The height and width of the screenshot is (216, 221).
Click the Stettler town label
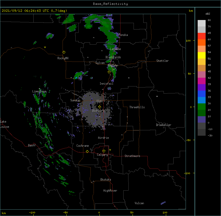[163, 61]
